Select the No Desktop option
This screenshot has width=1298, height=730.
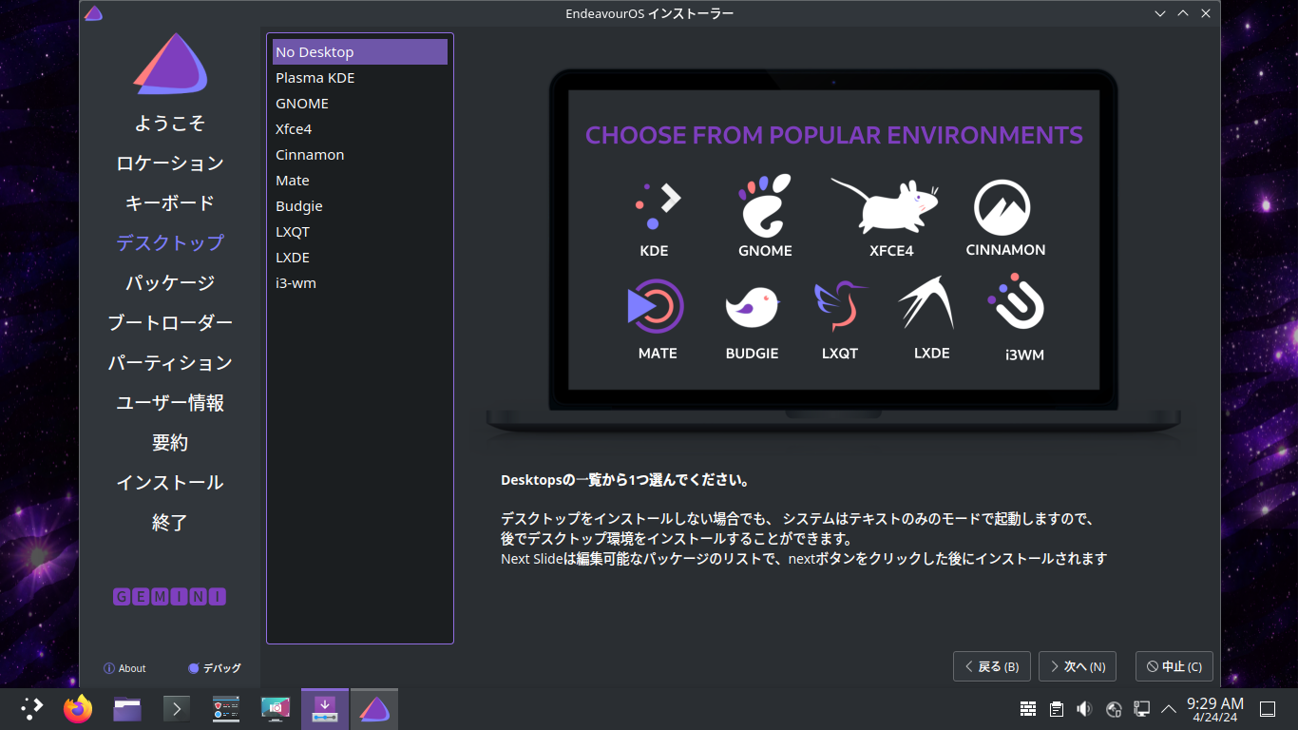click(360, 52)
